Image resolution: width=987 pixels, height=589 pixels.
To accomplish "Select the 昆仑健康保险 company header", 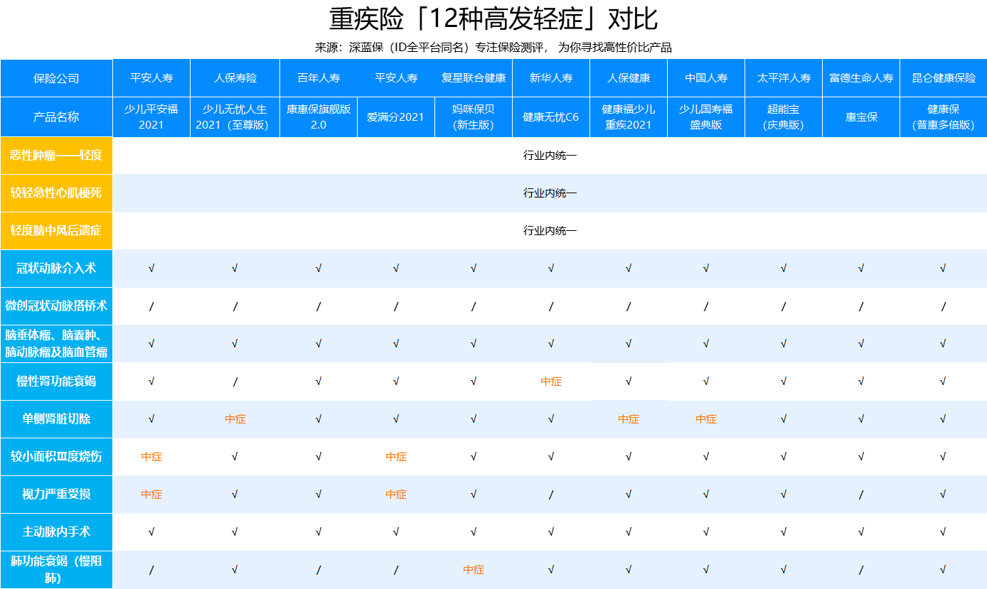I will (944, 78).
